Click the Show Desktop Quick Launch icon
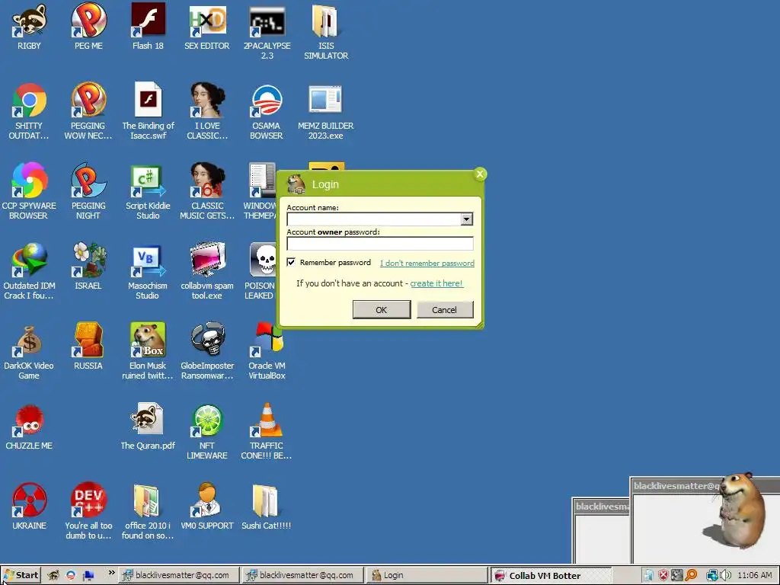Viewport: 780px width, 585px height. [88, 576]
